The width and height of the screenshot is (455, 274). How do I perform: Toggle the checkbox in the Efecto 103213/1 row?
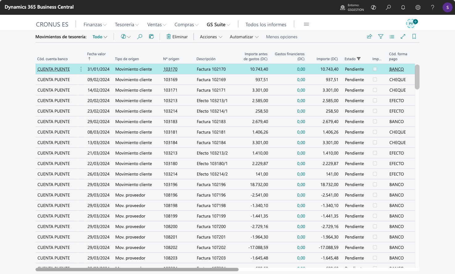pyautogui.click(x=375, y=101)
